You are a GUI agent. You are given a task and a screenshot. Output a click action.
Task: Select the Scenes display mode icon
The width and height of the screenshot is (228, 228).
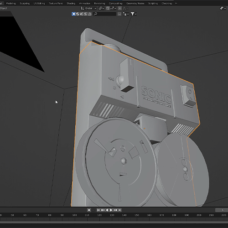[78, 14]
